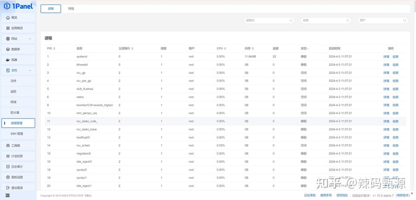Viewport: 416px width, 200px height.
Task: Open the 项目地址 project link
Action: (x=342, y=195)
